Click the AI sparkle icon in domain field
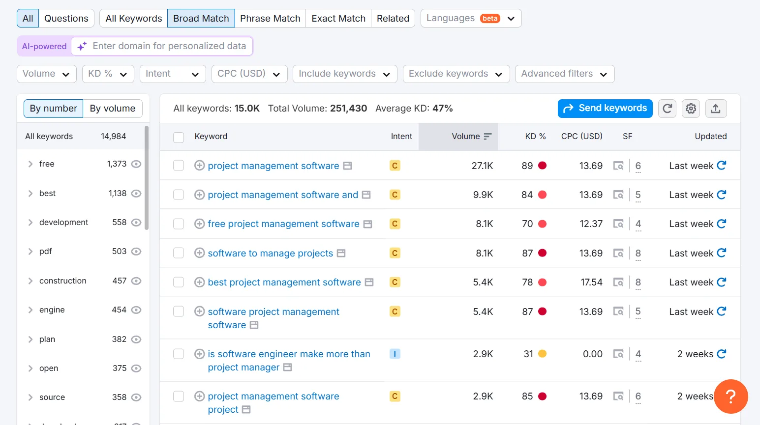The image size is (760, 425). pos(82,46)
